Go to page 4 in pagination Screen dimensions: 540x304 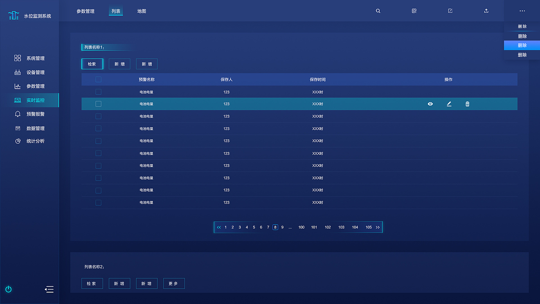pos(247,227)
